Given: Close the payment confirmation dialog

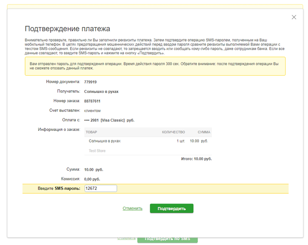Looking at the screenshot, I should click(294, 17).
